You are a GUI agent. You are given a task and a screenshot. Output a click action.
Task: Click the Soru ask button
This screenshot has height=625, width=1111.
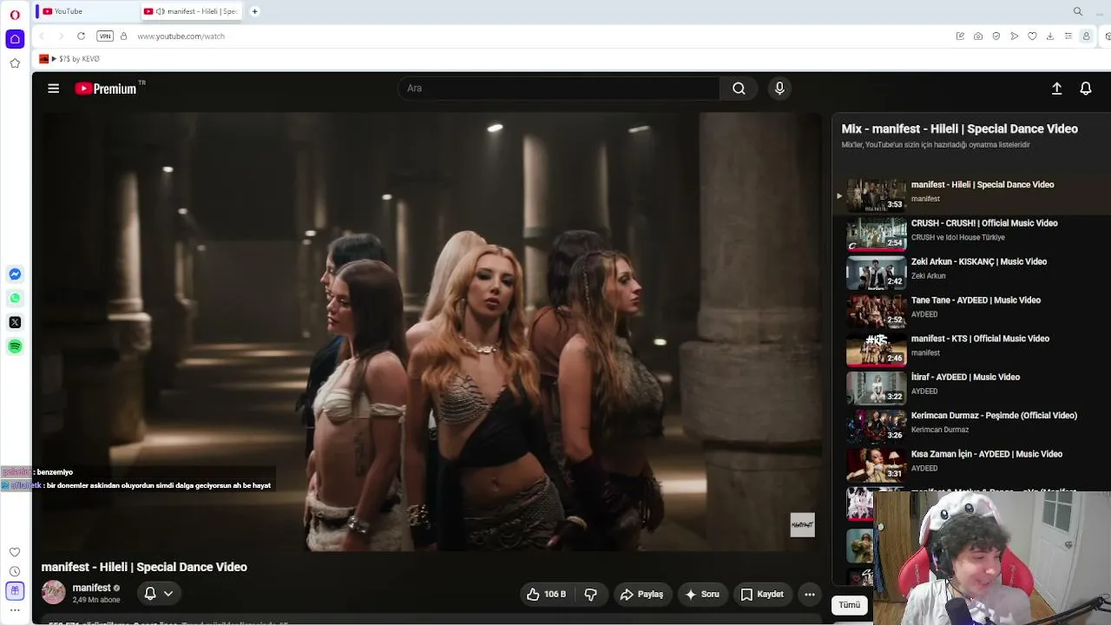pos(702,595)
